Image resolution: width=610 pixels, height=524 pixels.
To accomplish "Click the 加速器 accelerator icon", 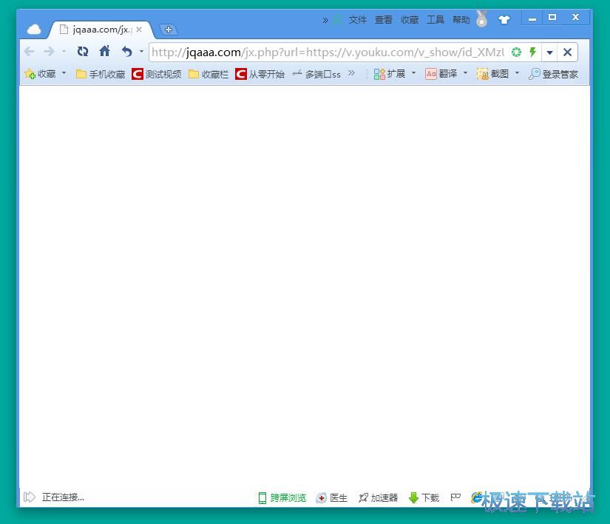I will click(x=378, y=497).
